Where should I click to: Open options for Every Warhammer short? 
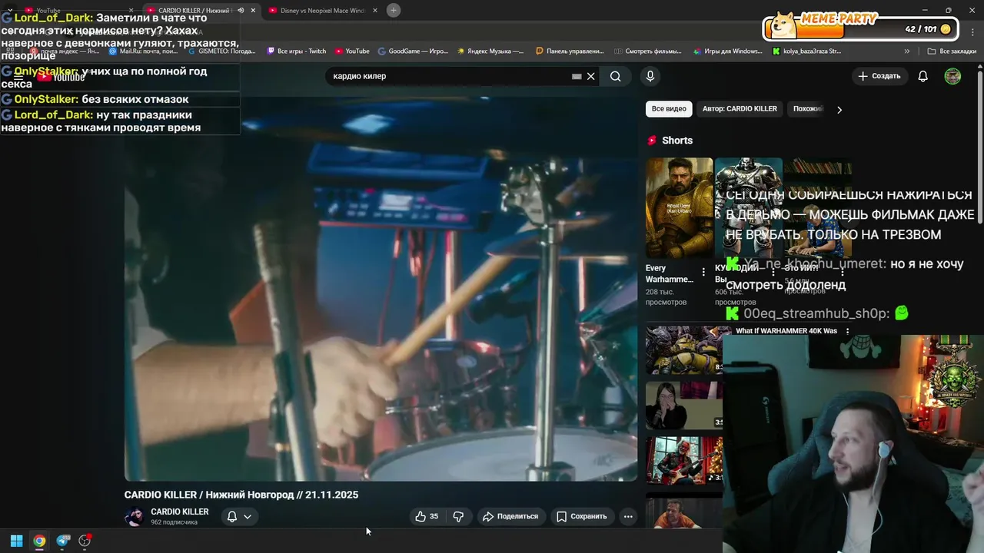703,272
